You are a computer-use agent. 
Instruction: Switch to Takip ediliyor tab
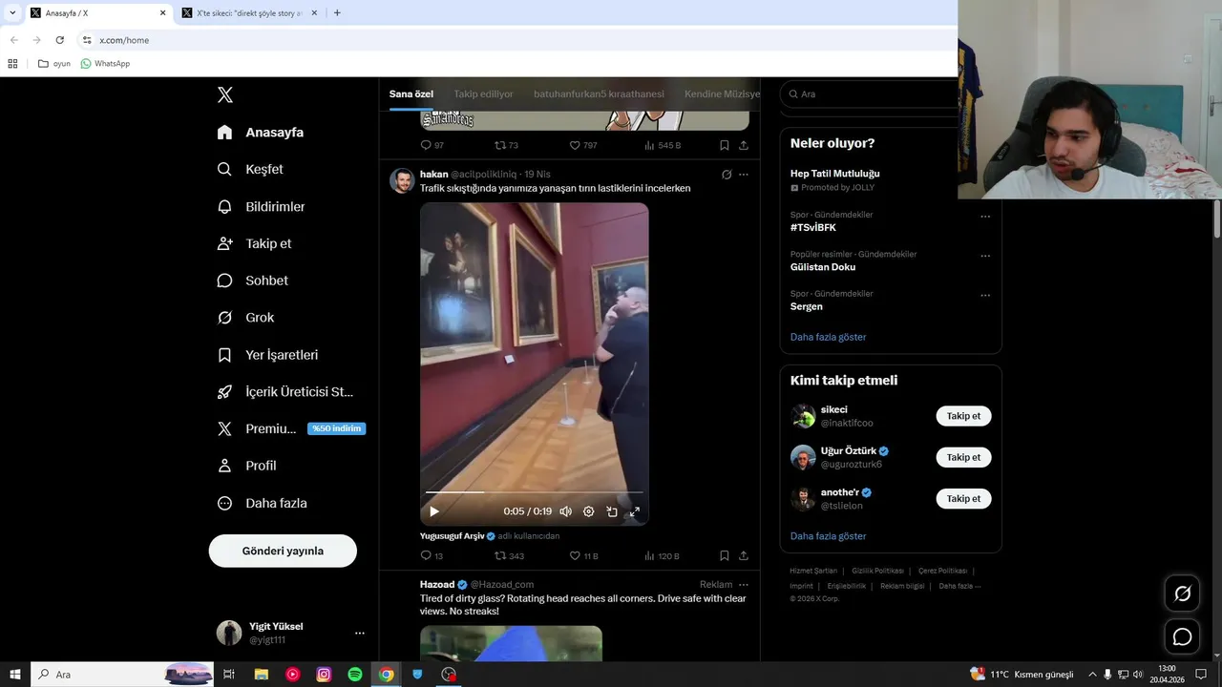(x=483, y=94)
